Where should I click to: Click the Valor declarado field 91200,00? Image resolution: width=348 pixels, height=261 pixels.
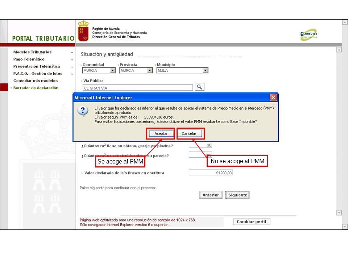(211, 173)
